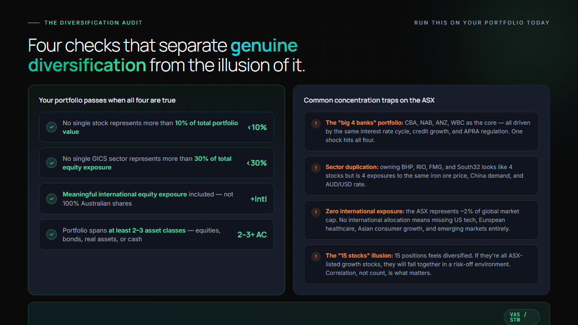This screenshot has width=578, height=325.
Task: Click the checkmark icon beside the 10% stock rule
Action: [x=52, y=127]
